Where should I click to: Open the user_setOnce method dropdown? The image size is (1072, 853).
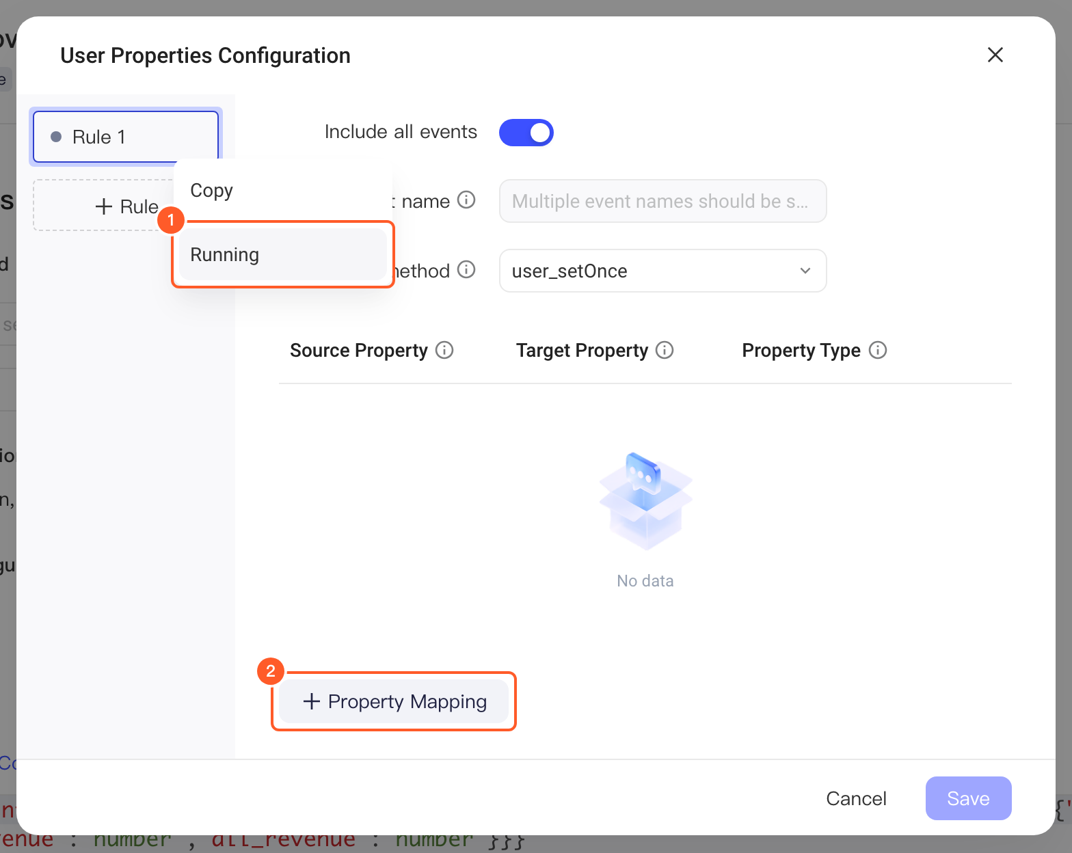662,271
